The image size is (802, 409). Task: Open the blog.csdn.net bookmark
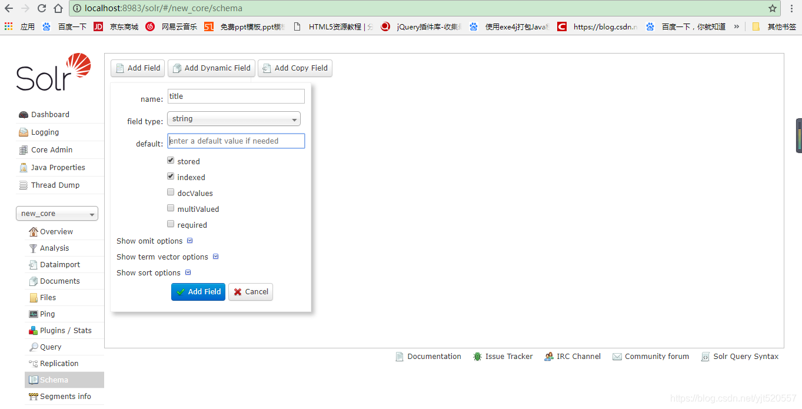point(598,26)
